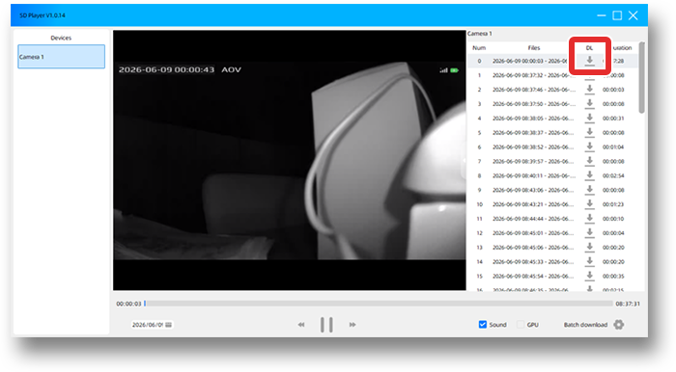Image resolution: width=676 pixels, height=372 pixels.
Task: Select file 2026-06-09 08:45:01 row
Action: [552, 232]
